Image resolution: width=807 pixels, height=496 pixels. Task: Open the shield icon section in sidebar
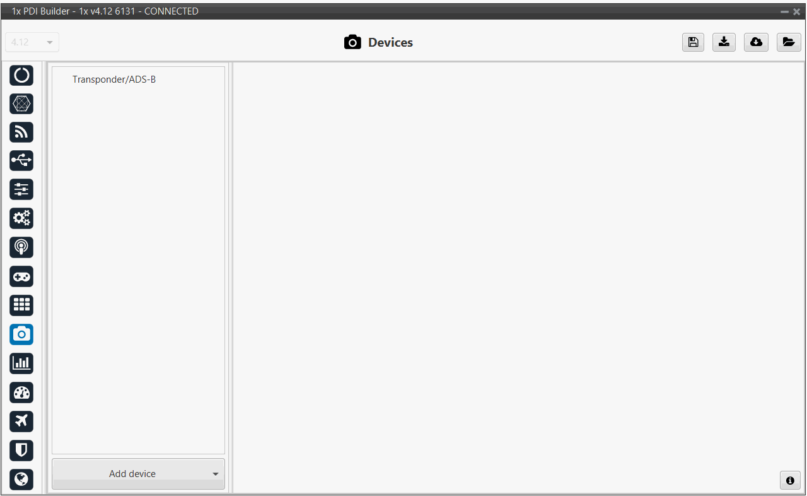pyautogui.click(x=21, y=450)
